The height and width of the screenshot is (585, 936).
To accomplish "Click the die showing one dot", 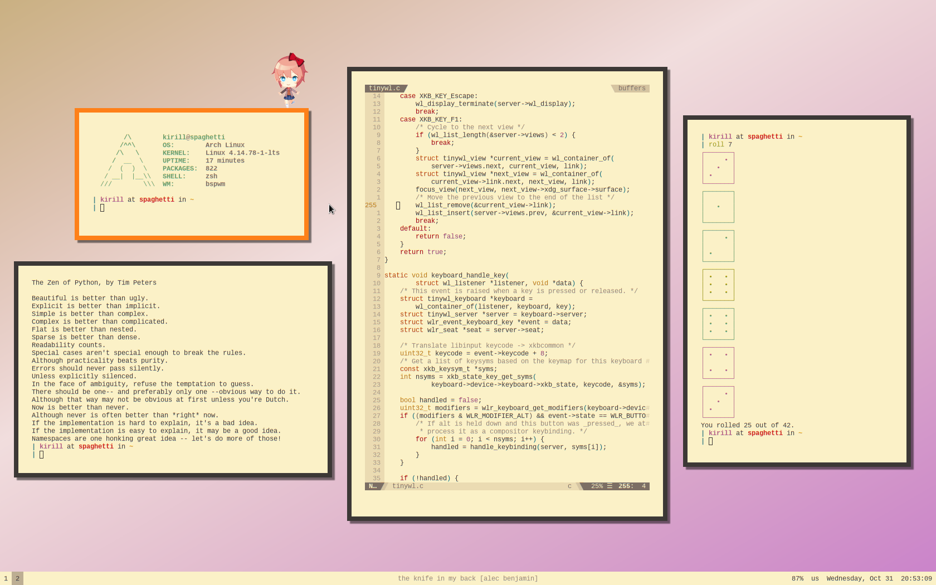I will [718, 207].
